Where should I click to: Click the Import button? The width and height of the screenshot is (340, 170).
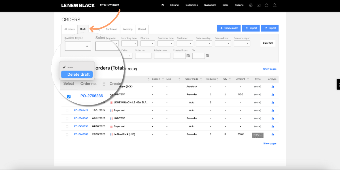[251, 28]
